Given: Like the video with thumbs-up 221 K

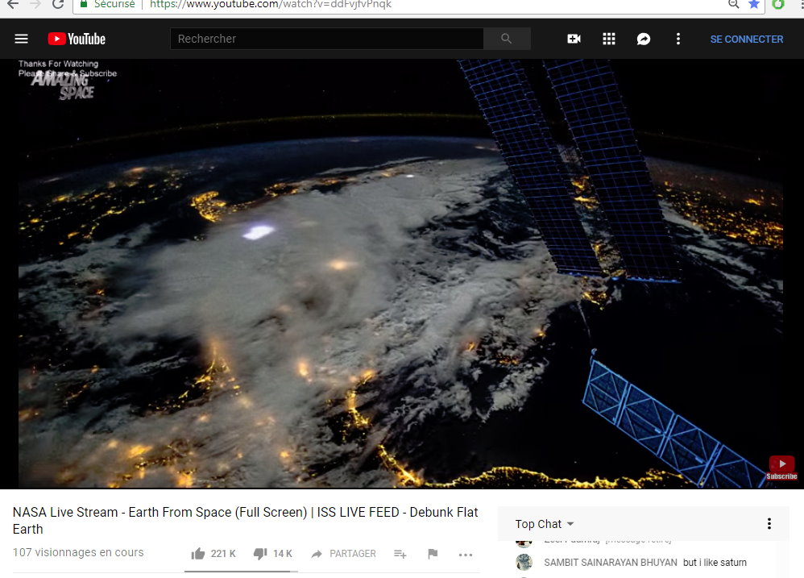Looking at the screenshot, I should pyautogui.click(x=213, y=554).
